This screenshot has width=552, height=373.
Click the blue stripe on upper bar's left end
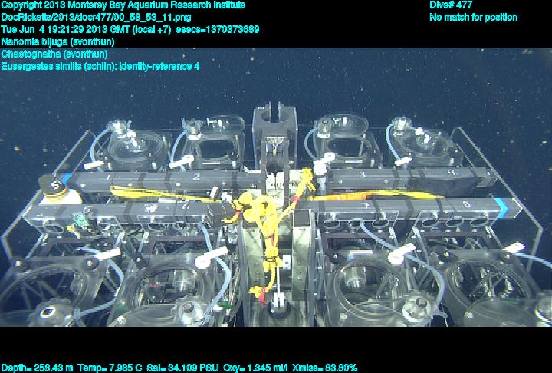pos(67,180)
